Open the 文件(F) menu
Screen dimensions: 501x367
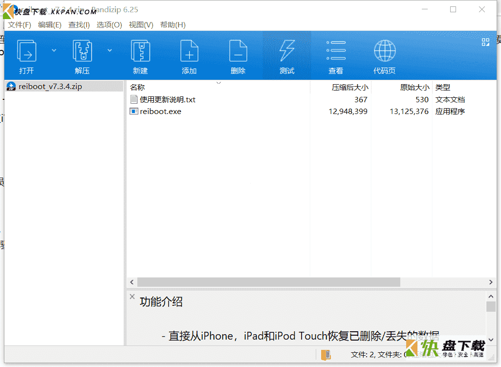(20, 24)
